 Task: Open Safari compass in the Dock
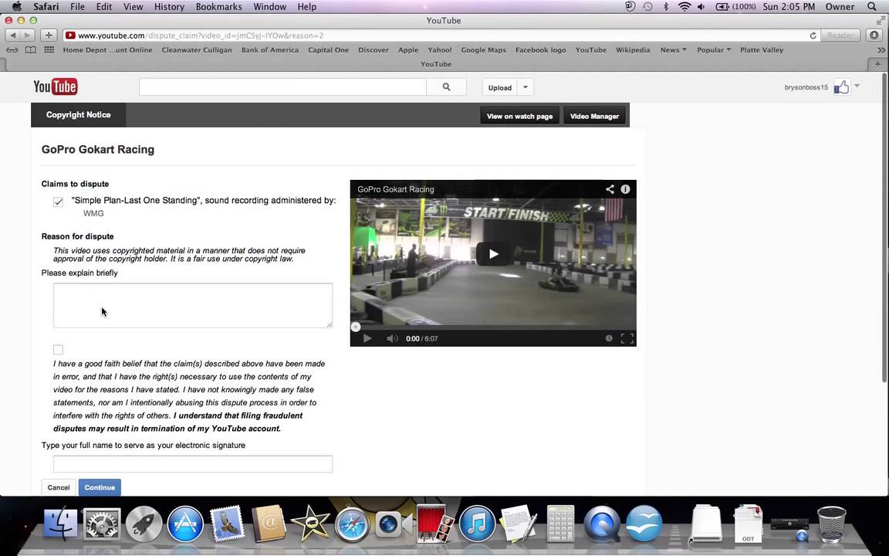352,523
